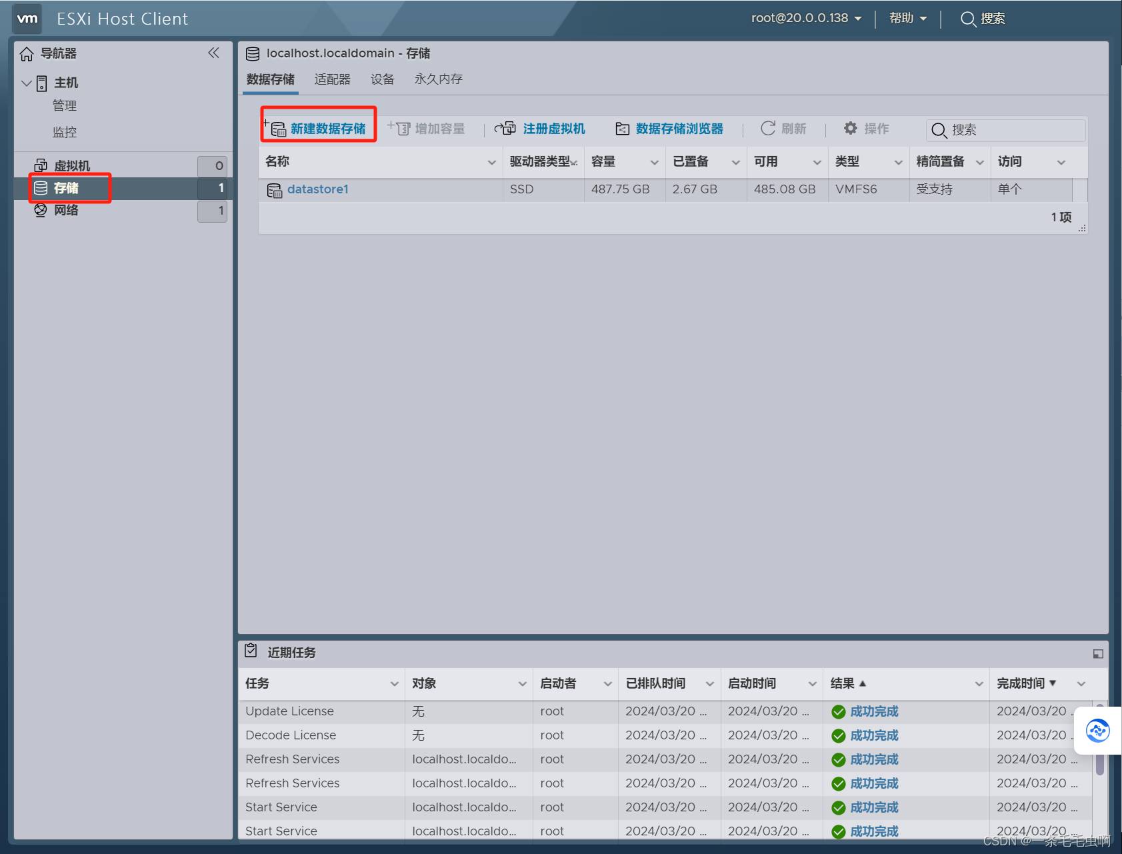
Task: Click the vm logo in the header
Action: [27, 19]
